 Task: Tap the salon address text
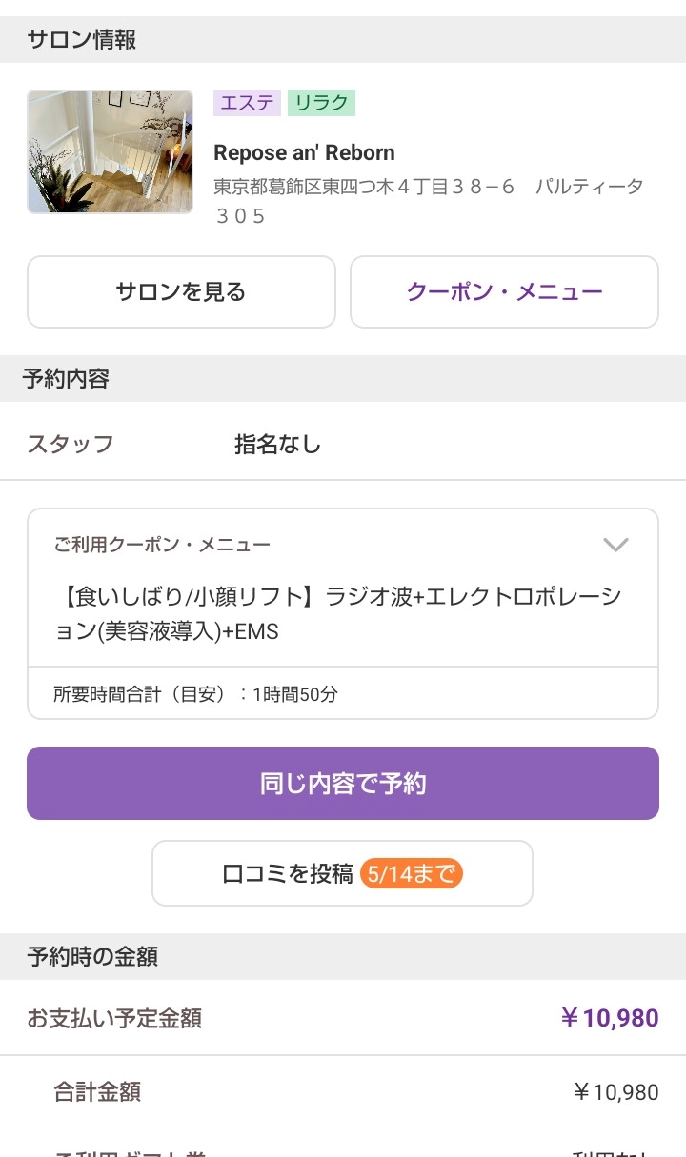pyautogui.click(x=428, y=200)
